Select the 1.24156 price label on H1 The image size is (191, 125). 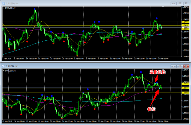(185, 84)
